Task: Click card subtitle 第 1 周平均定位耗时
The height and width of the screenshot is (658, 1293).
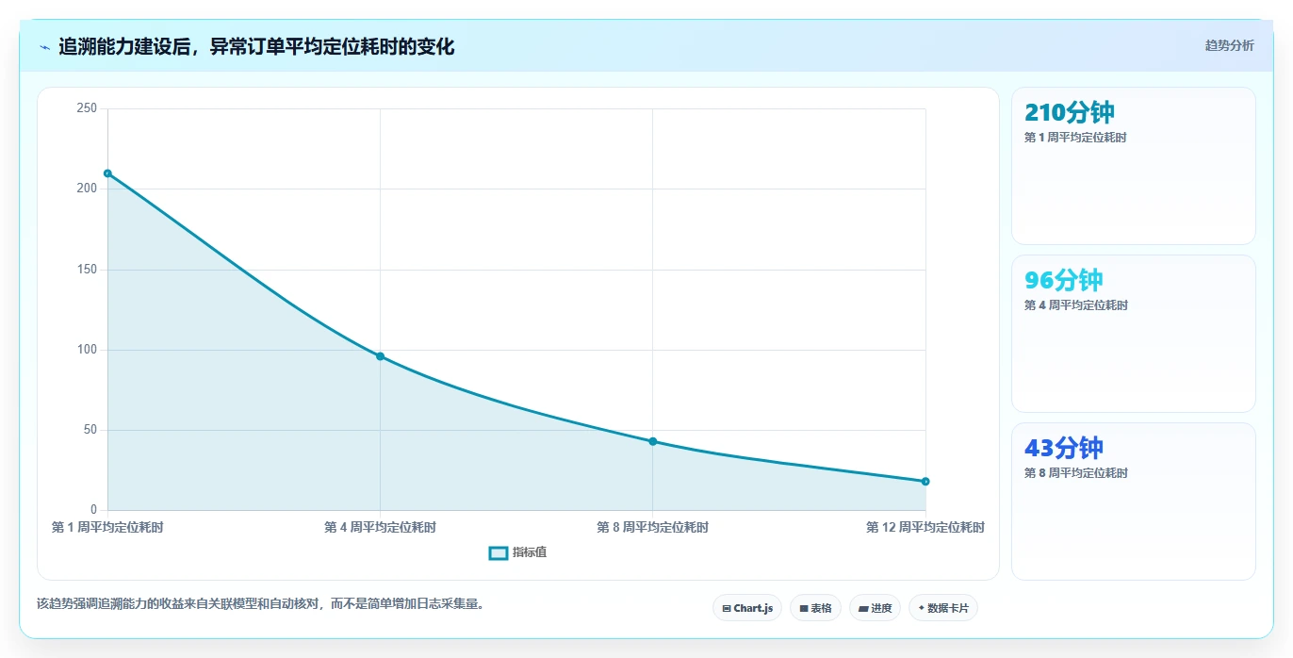Action: pyautogui.click(x=1075, y=138)
